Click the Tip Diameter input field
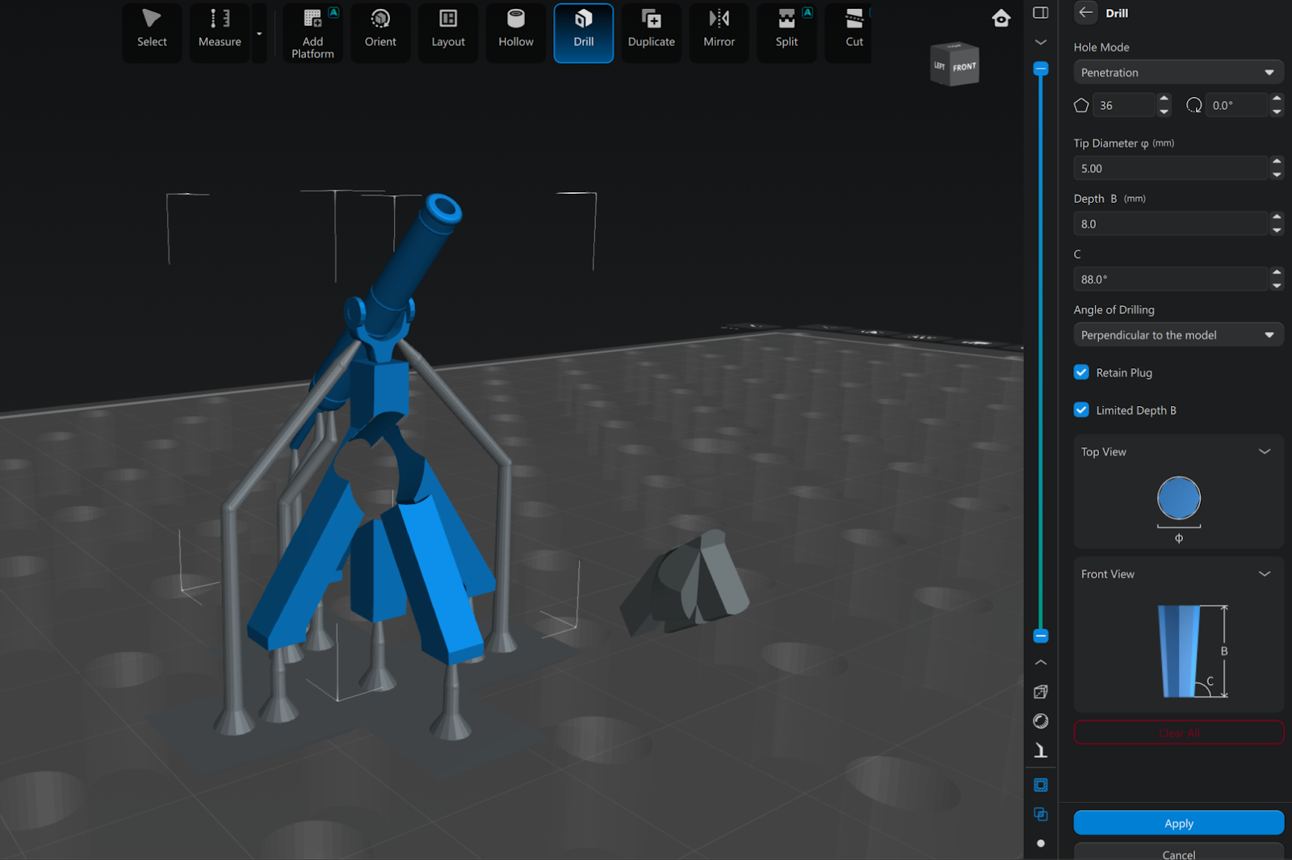The image size is (1292, 860). click(x=1170, y=169)
